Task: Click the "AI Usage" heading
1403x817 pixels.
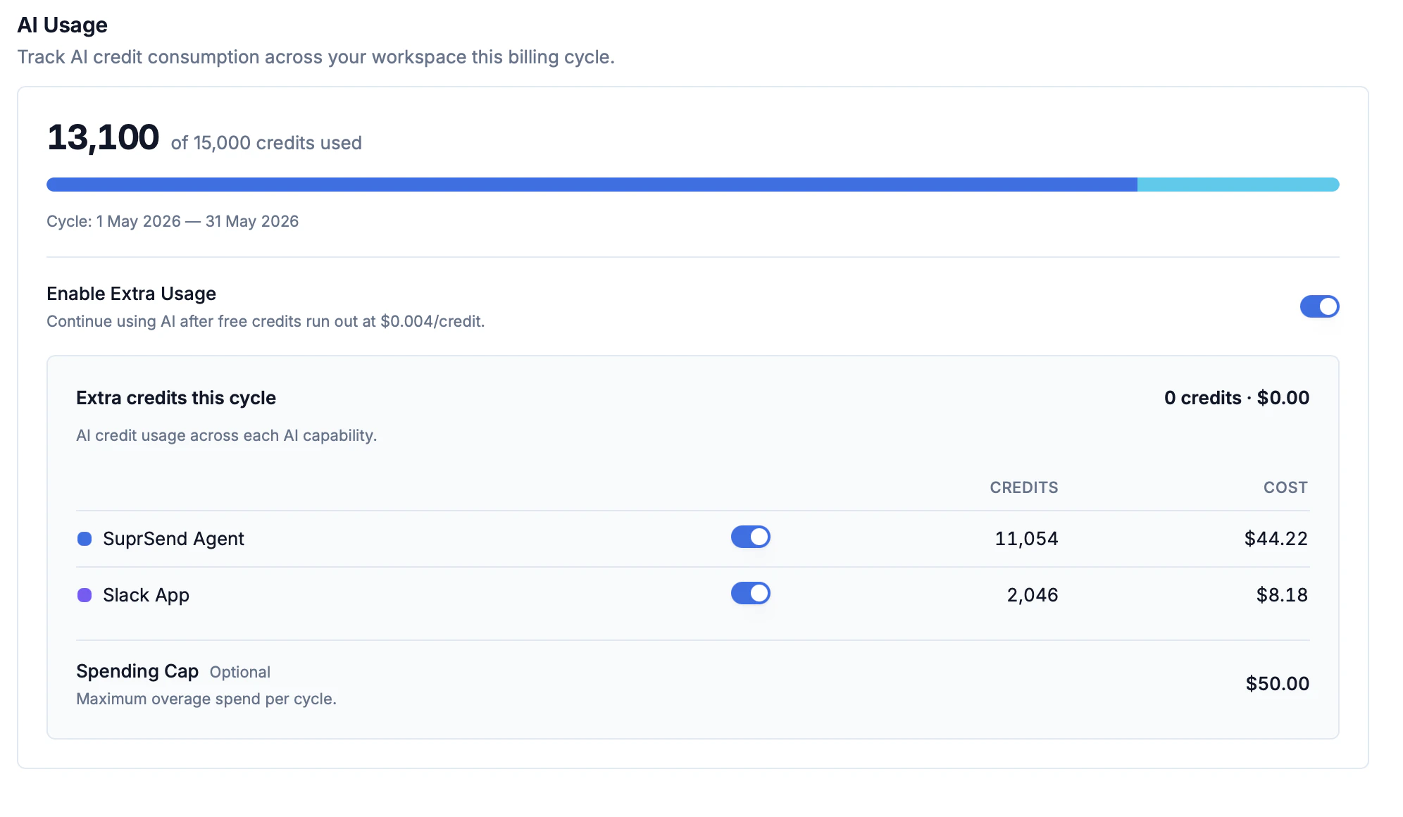Action: point(62,25)
